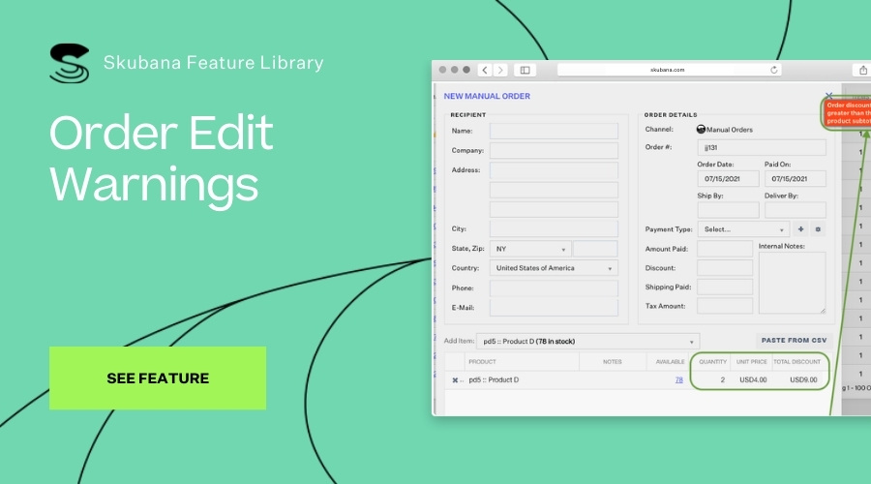Screen dimensions: 871x484
Task: Click the E-Mail input field
Action: [x=554, y=307]
